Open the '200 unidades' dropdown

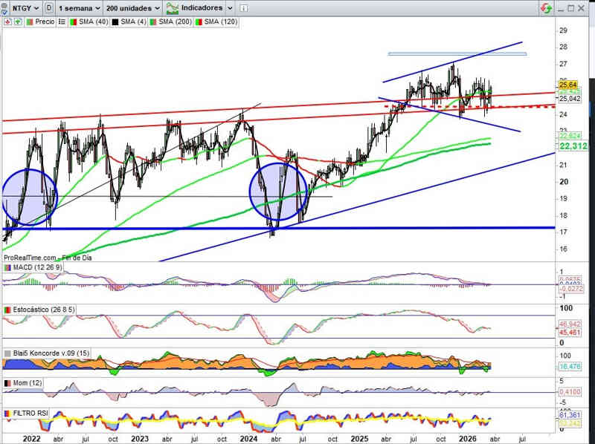133,7
